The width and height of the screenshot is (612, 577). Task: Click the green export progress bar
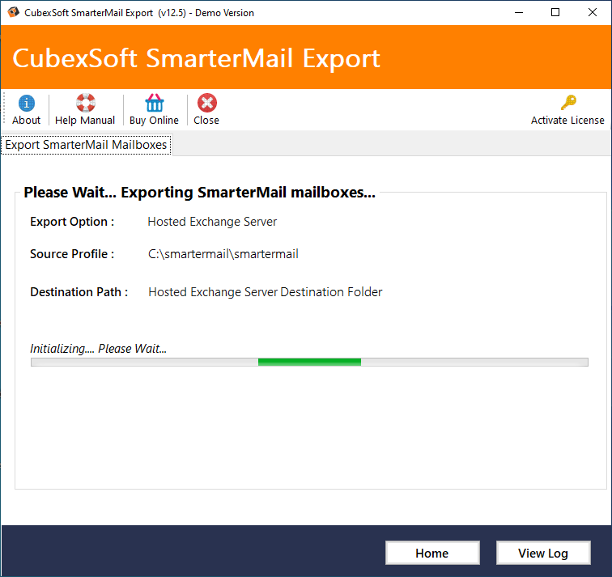309,362
